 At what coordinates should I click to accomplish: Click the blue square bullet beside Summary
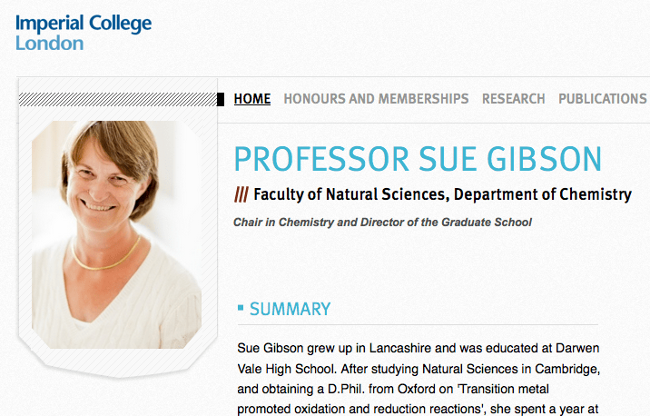click(x=240, y=309)
